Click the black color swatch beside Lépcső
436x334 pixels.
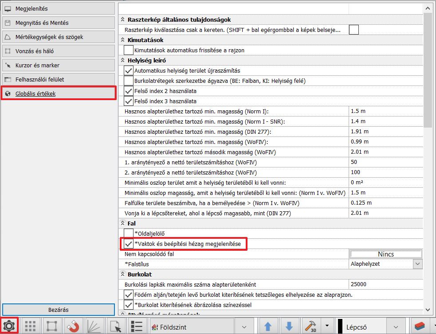tap(340, 327)
